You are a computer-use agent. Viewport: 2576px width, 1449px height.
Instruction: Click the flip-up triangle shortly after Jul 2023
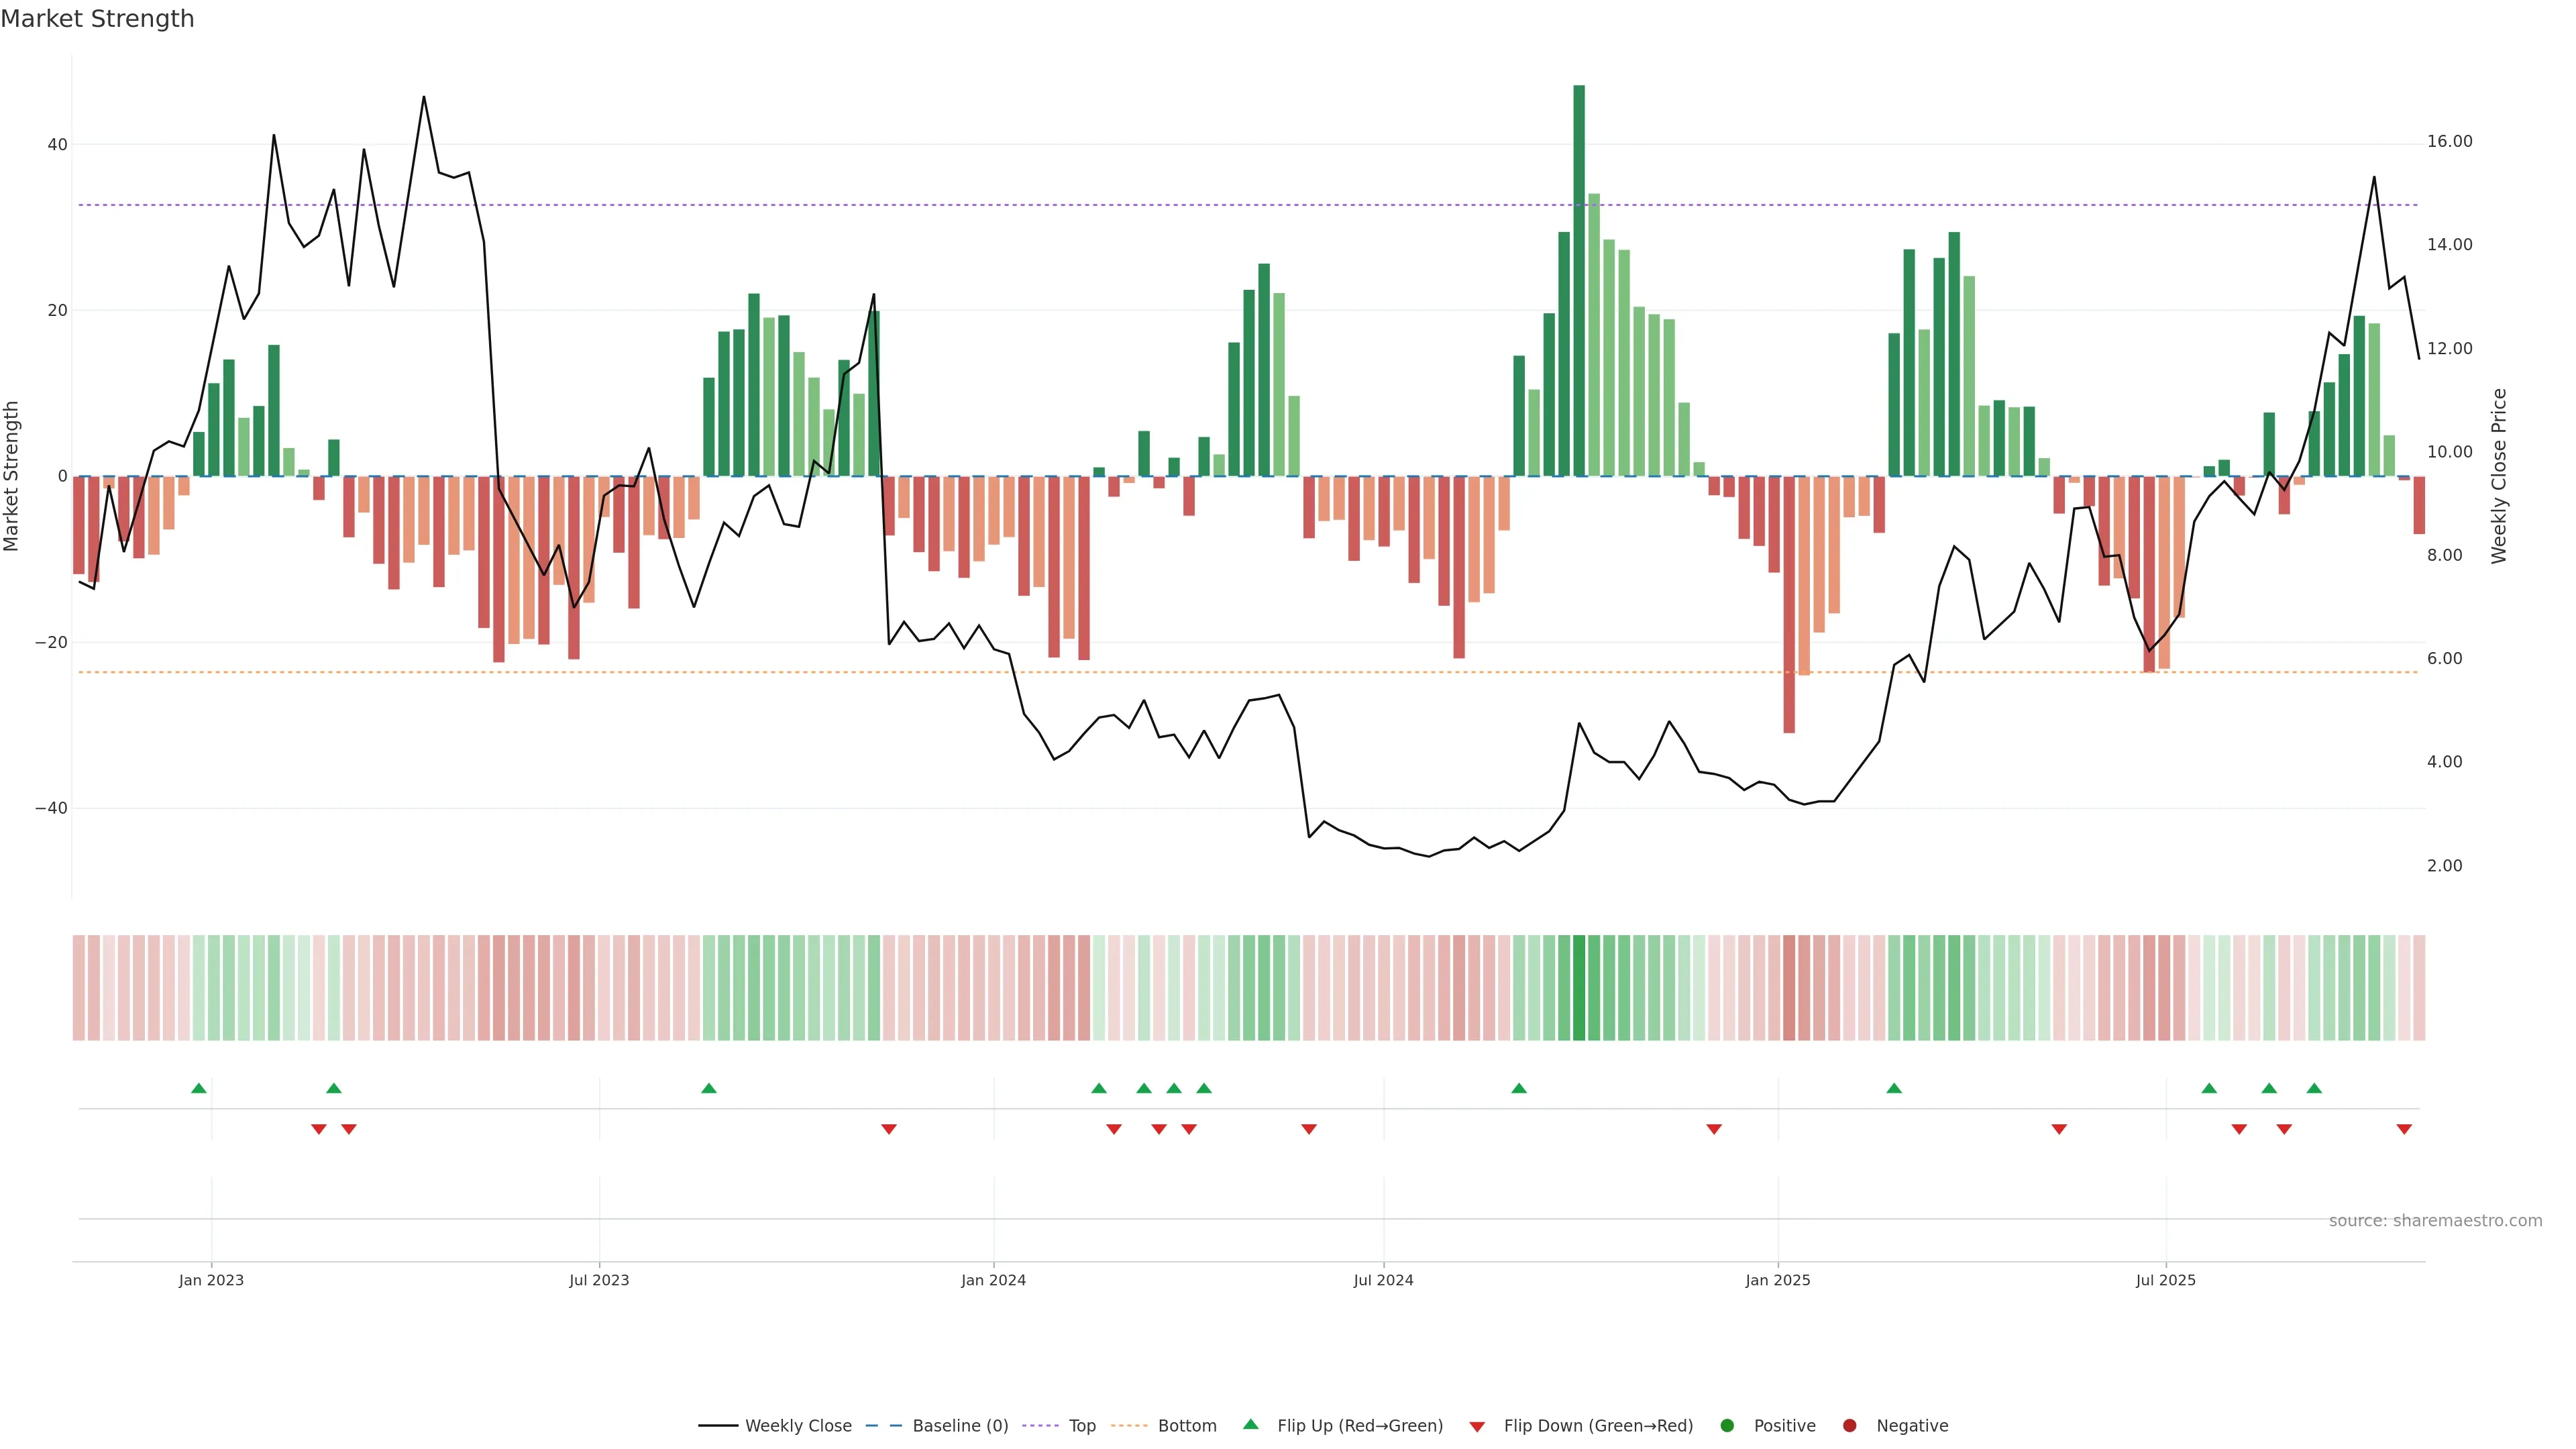tap(709, 1088)
